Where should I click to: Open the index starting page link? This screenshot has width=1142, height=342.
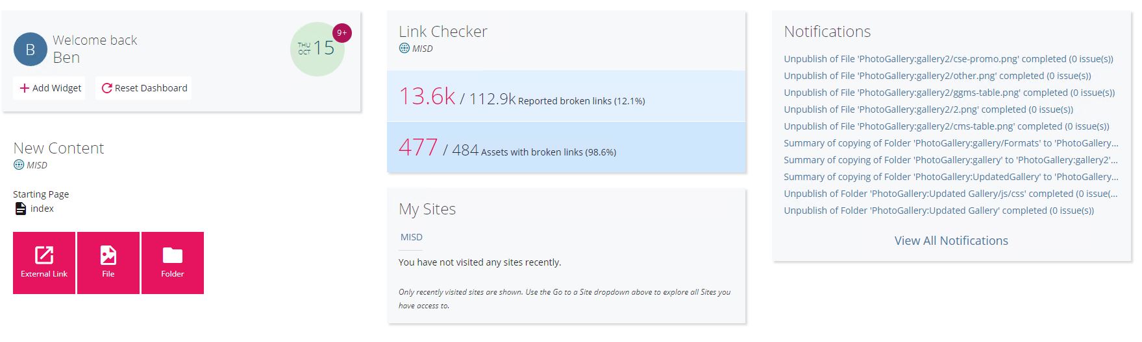(x=42, y=209)
